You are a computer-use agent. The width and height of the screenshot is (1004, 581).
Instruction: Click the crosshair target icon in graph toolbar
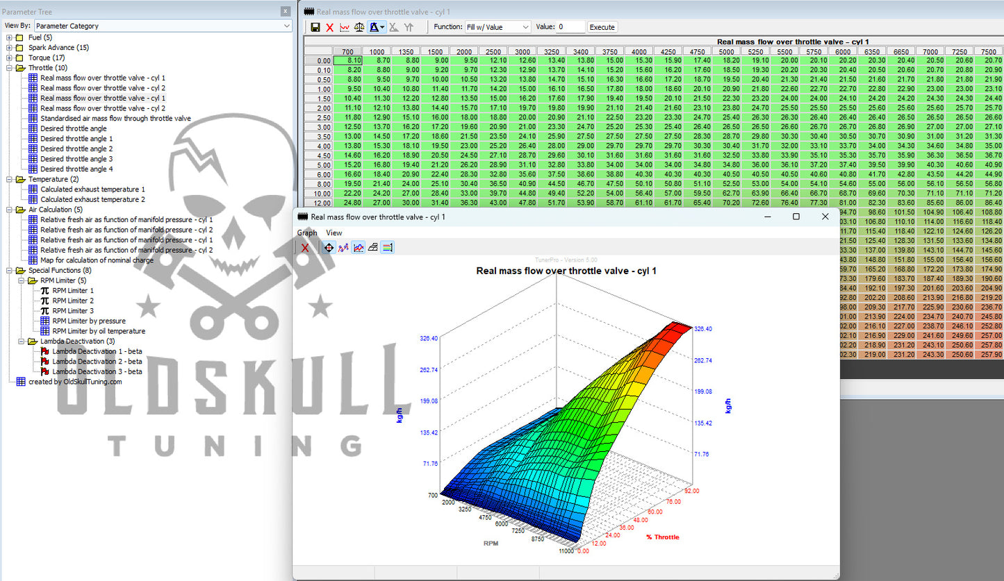(328, 247)
